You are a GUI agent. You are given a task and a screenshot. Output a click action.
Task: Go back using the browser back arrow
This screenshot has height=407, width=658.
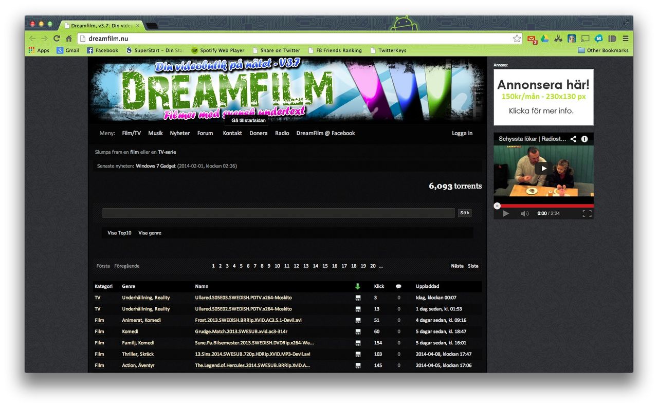coord(33,39)
